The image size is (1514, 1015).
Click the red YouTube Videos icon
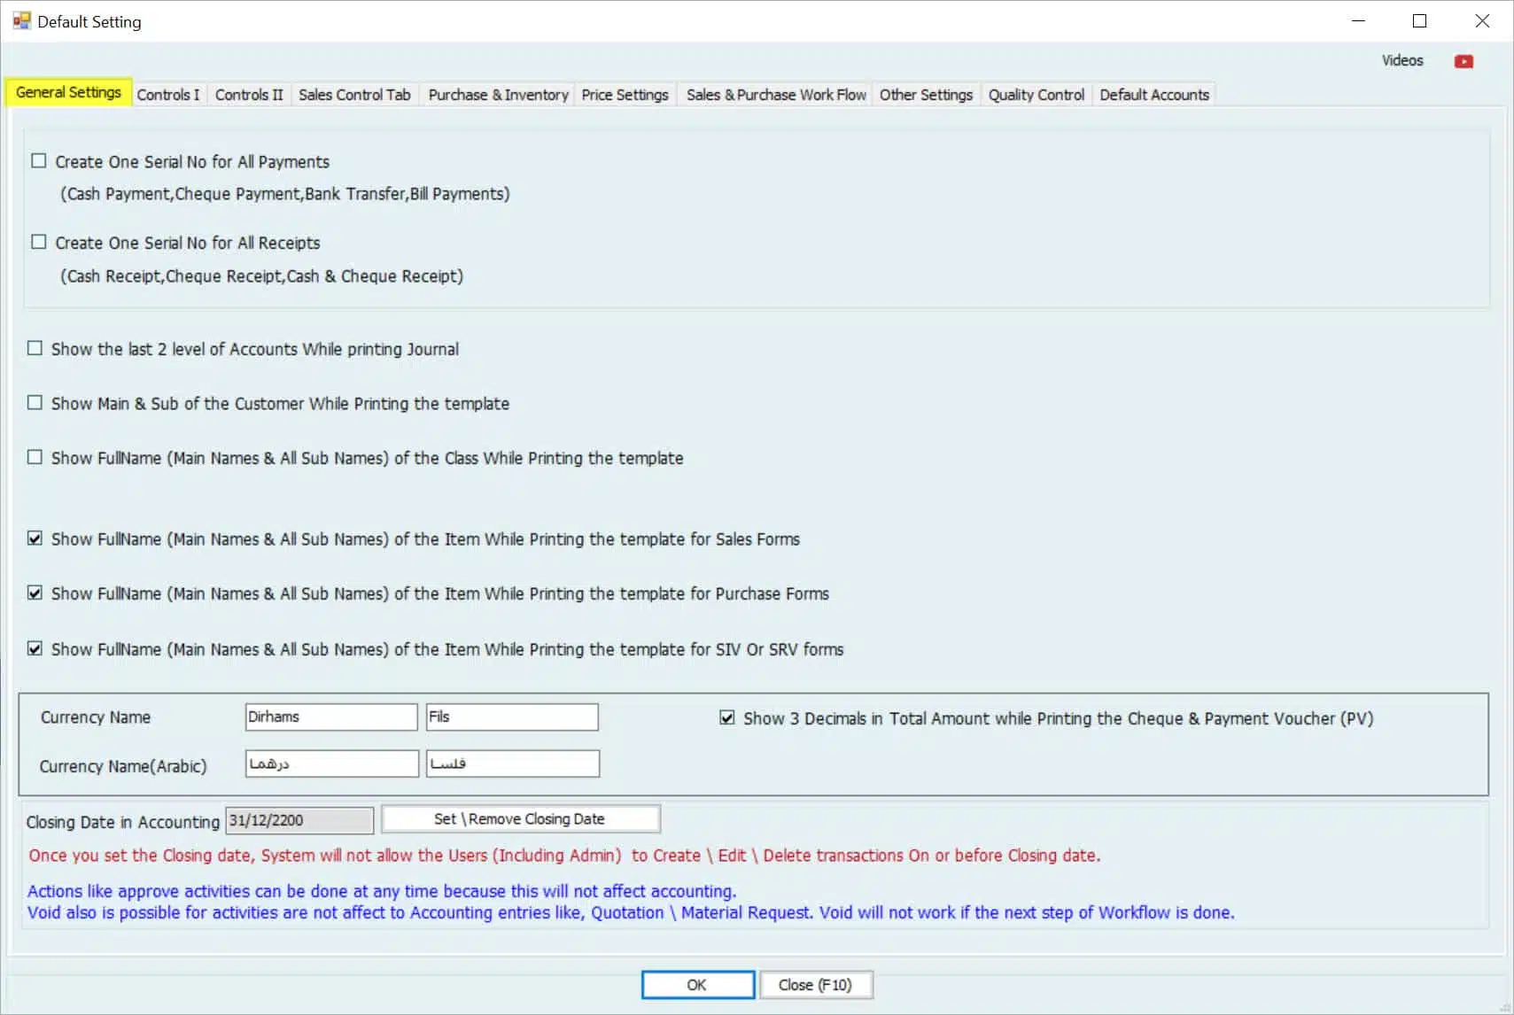tap(1464, 61)
